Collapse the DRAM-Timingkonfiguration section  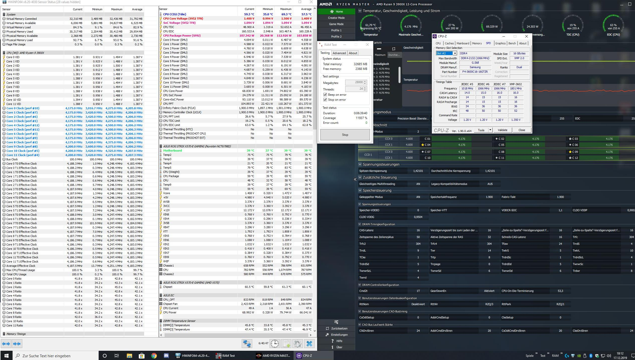point(360,224)
